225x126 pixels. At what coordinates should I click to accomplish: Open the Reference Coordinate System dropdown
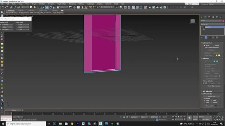(64, 7)
